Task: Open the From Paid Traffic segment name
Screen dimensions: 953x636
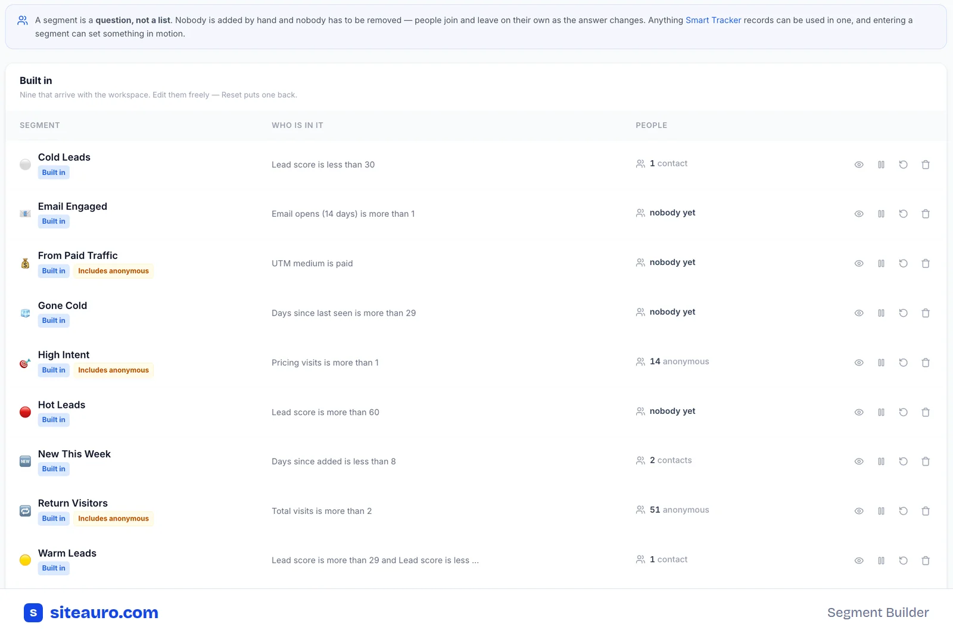Action: (78, 255)
